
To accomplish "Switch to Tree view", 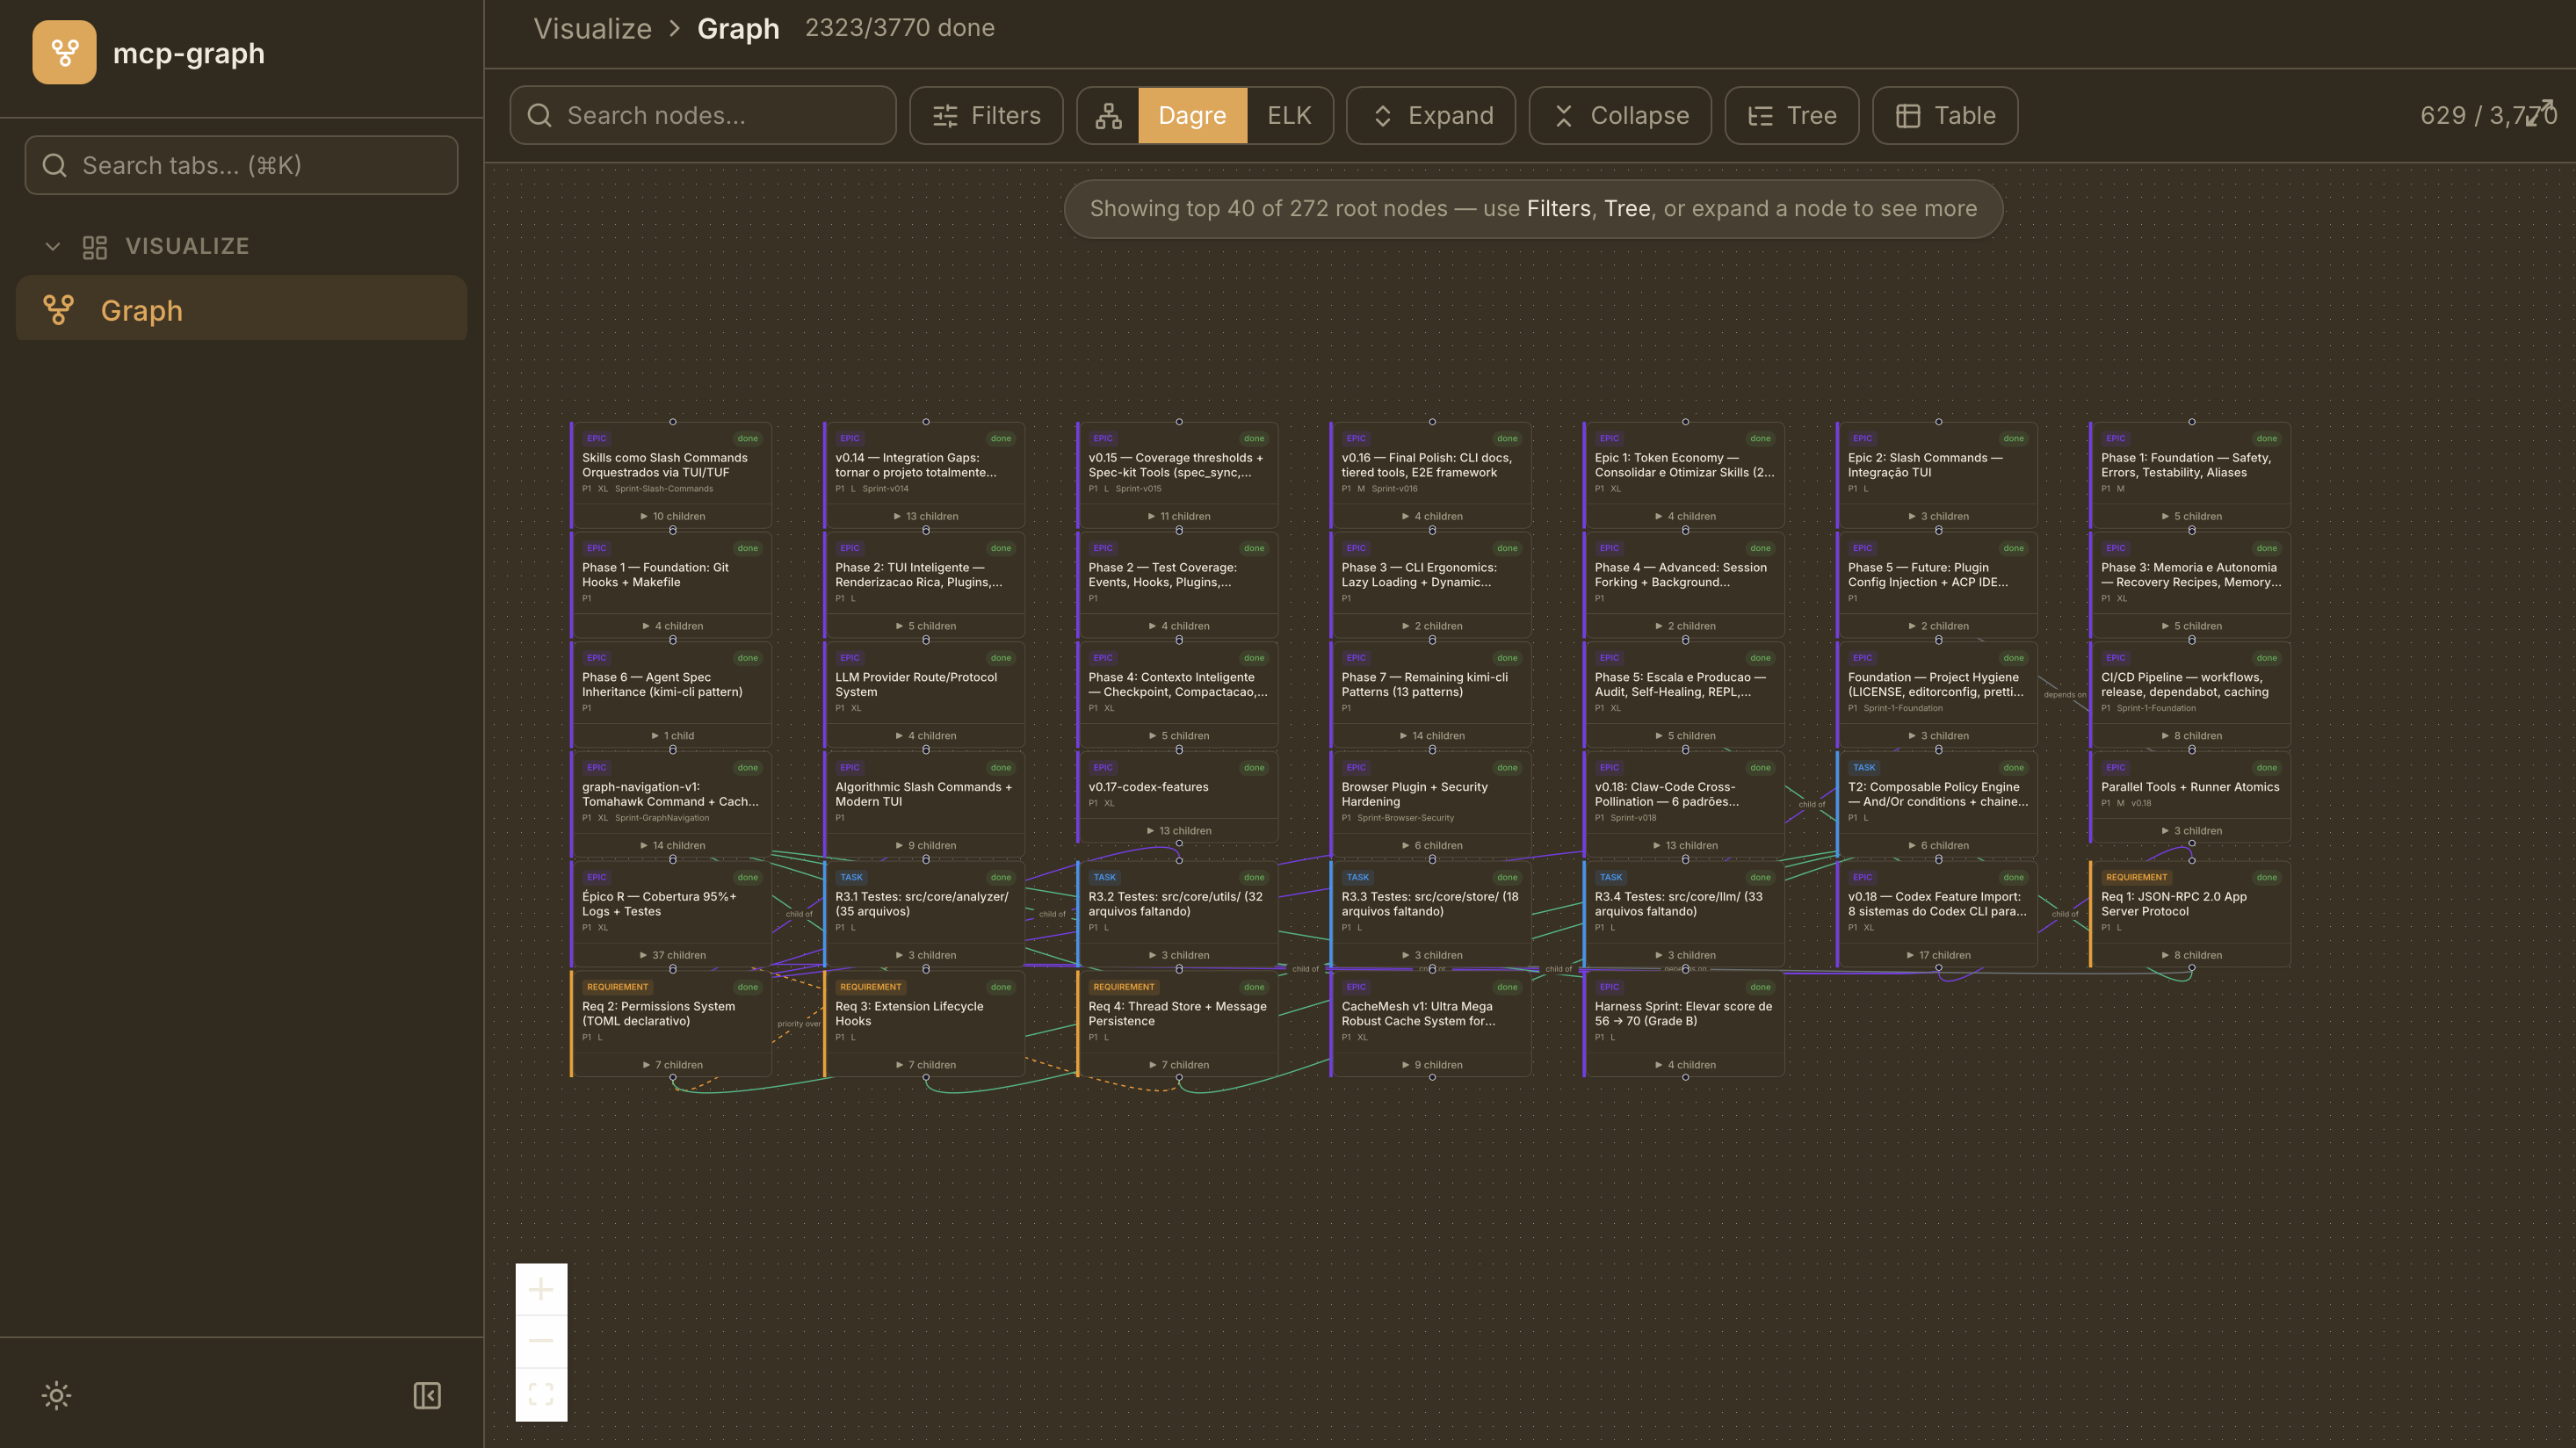I will [1792, 116].
